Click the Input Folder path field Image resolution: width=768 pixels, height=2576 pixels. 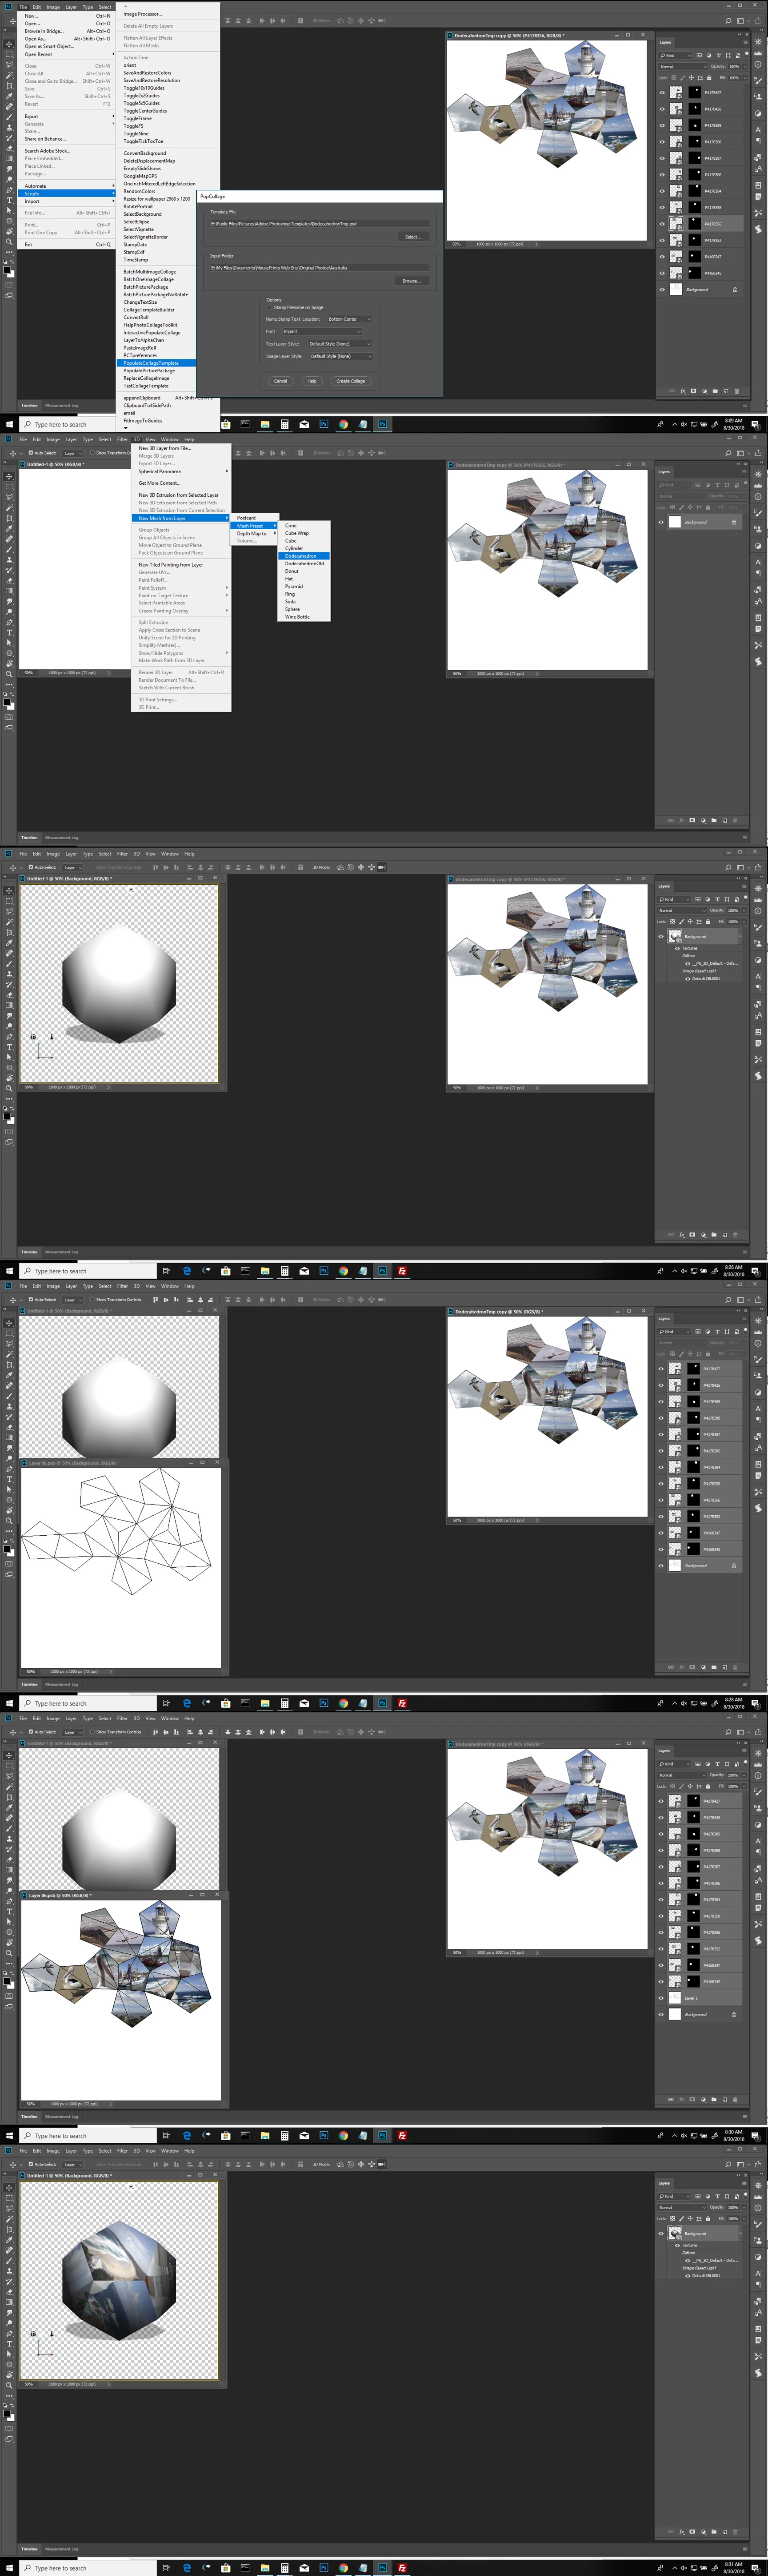(319, 268)
